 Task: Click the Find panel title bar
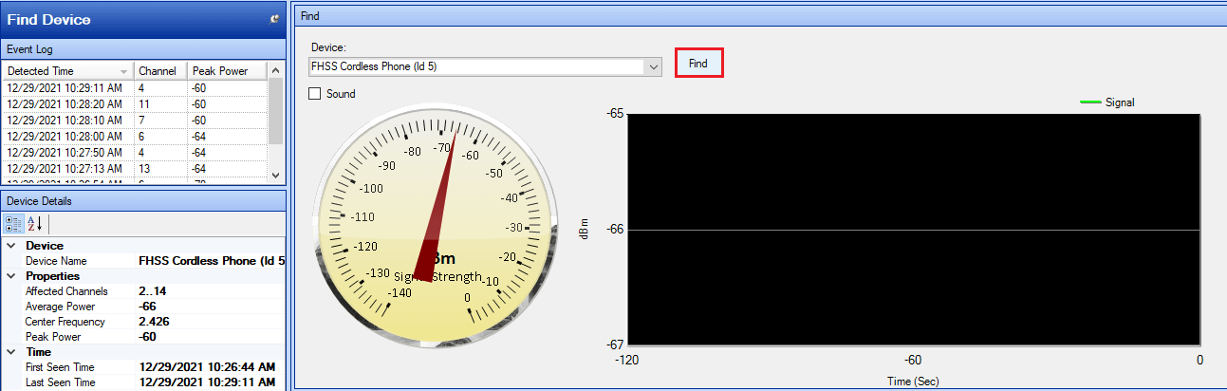(759, 16)
